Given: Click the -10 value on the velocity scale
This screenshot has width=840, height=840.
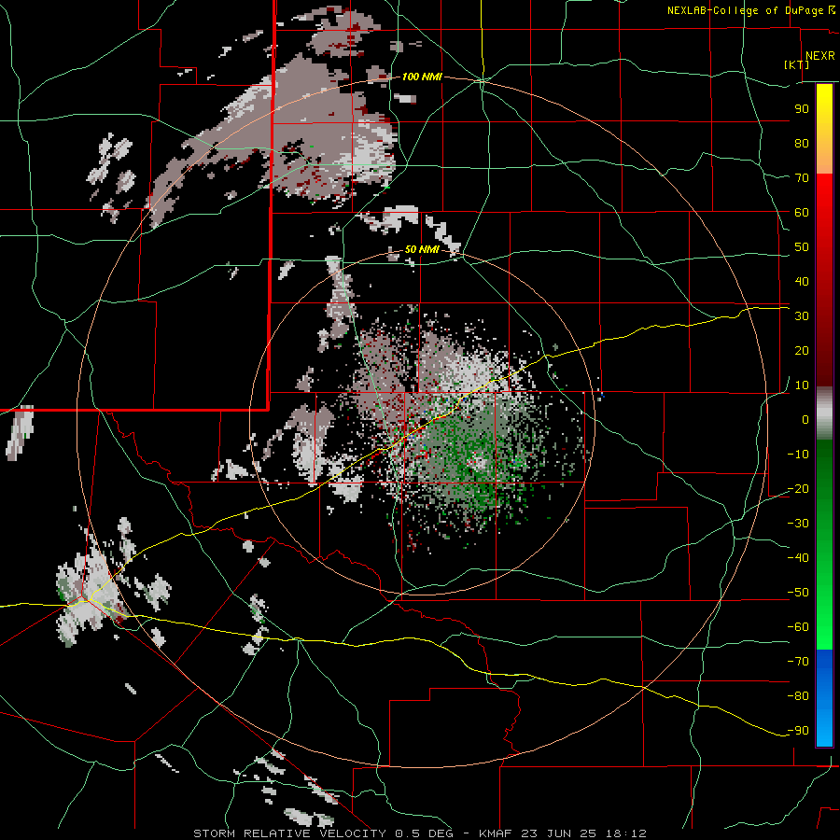Looking at the screenshot, I should point(798,455).
